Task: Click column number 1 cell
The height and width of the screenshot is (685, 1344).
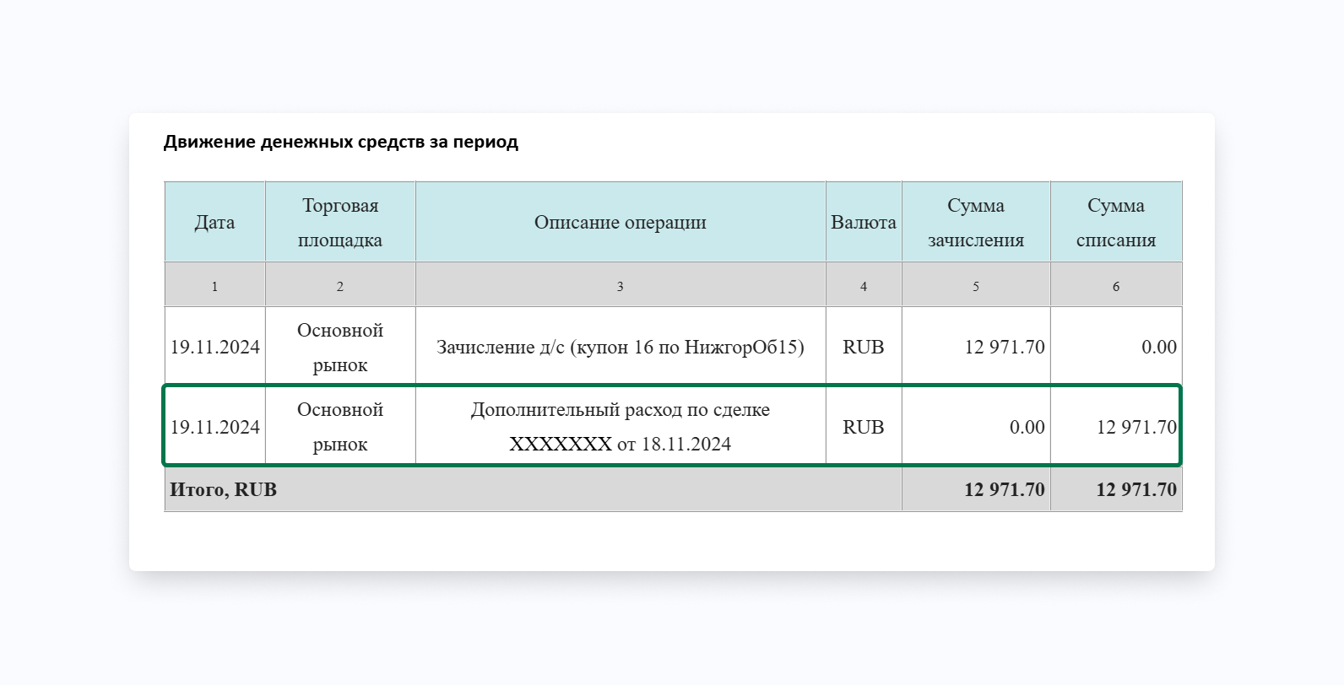Action: [x=214, y=285]
